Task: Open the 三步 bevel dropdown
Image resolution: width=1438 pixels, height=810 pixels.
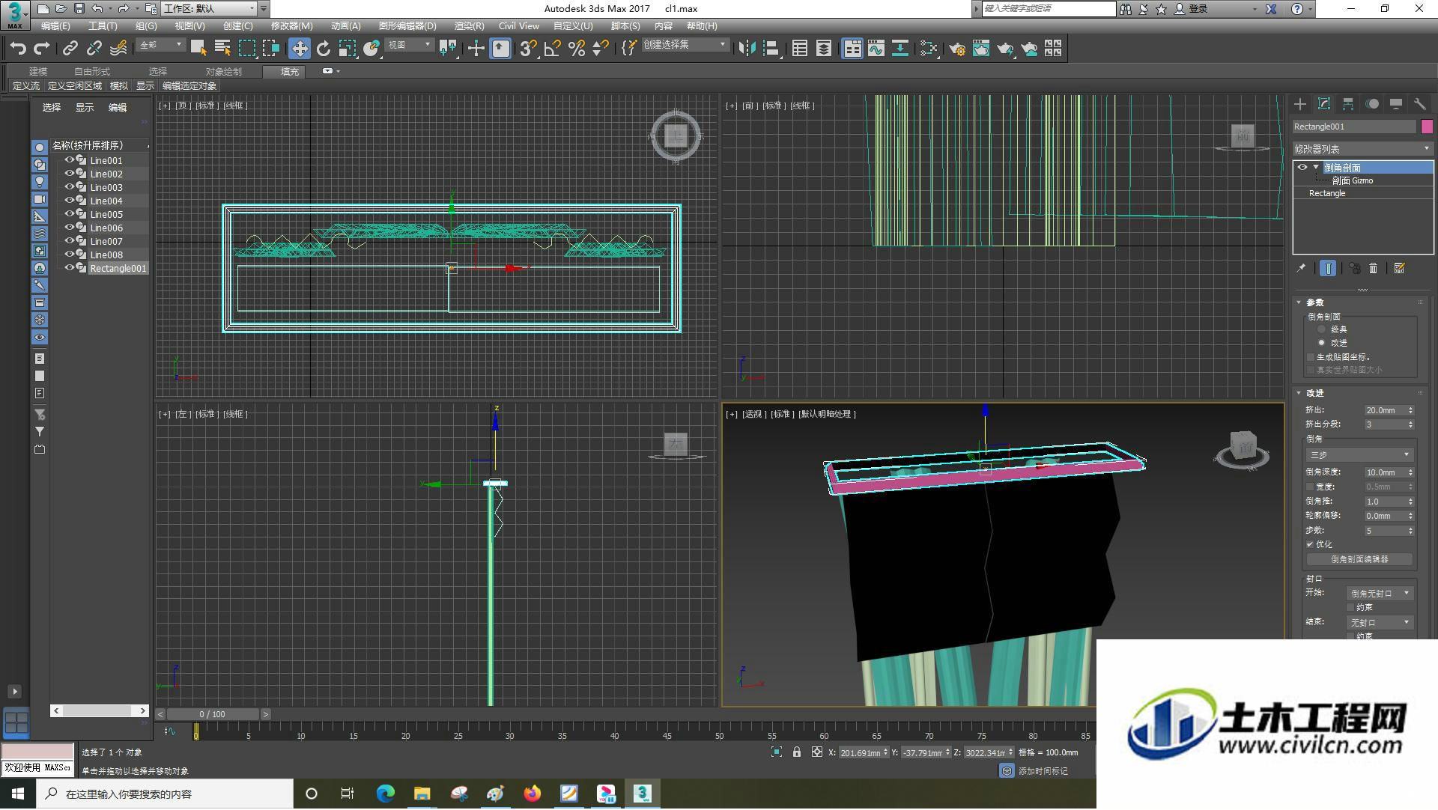Action: 1359,455
